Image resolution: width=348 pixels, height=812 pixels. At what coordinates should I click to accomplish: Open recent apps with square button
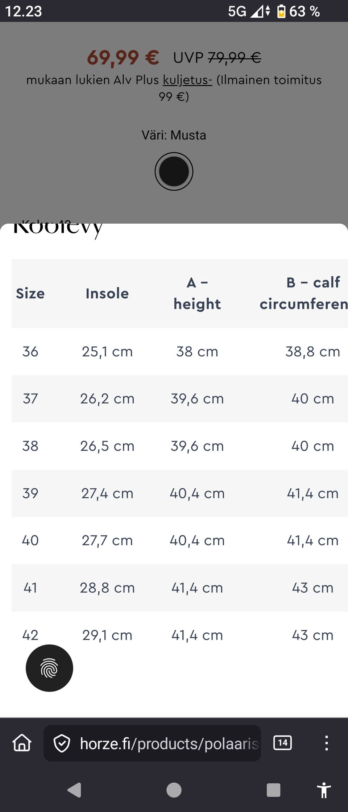(273, 790)
